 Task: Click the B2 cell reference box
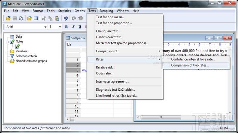76,44
